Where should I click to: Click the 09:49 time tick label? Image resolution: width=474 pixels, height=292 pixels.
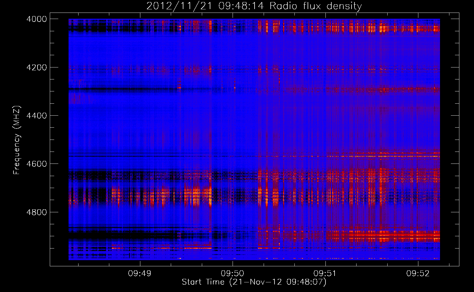point(140,273)
